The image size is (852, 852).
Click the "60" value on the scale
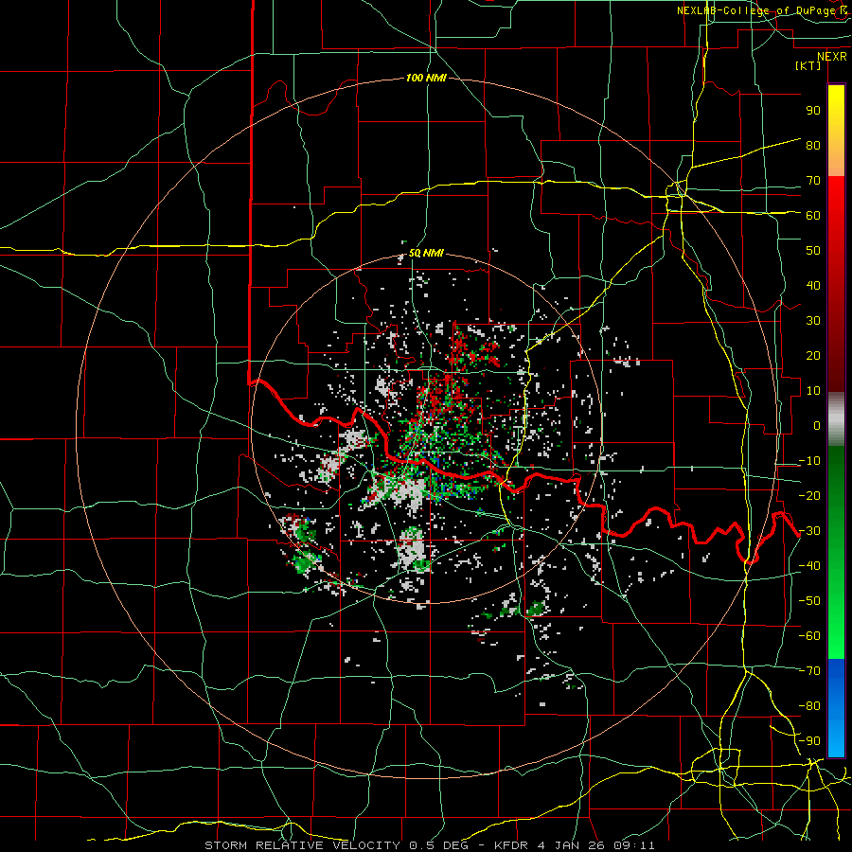[813, 216]
